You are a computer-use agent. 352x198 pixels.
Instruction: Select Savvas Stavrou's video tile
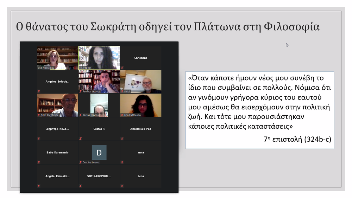pyautogui.click(x=99, y=105)
